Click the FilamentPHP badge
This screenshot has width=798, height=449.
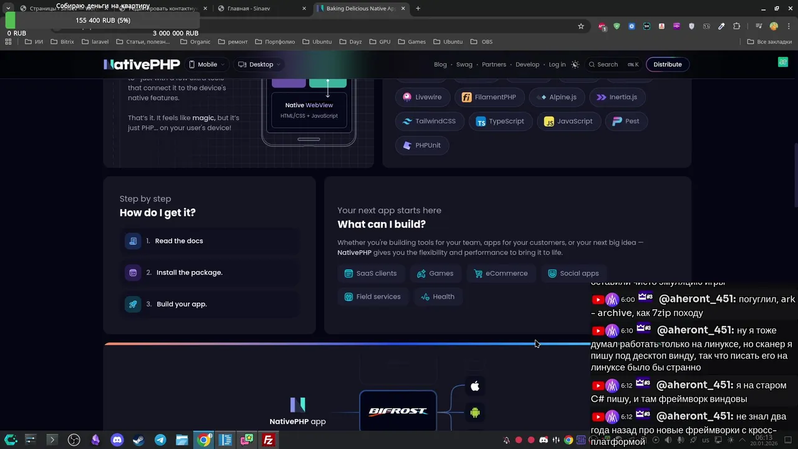click(x=489, y=97)
